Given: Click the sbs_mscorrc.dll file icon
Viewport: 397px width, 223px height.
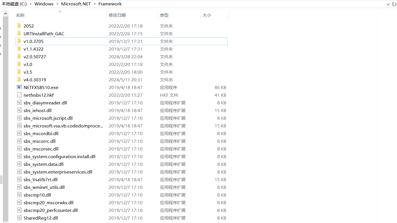Looking at the screenshot, I should click(19, 141).
